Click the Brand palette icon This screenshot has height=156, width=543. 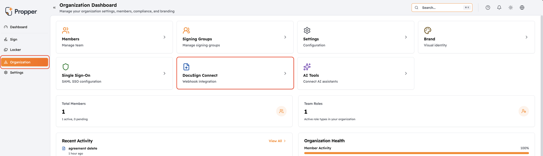coord(428,30)
